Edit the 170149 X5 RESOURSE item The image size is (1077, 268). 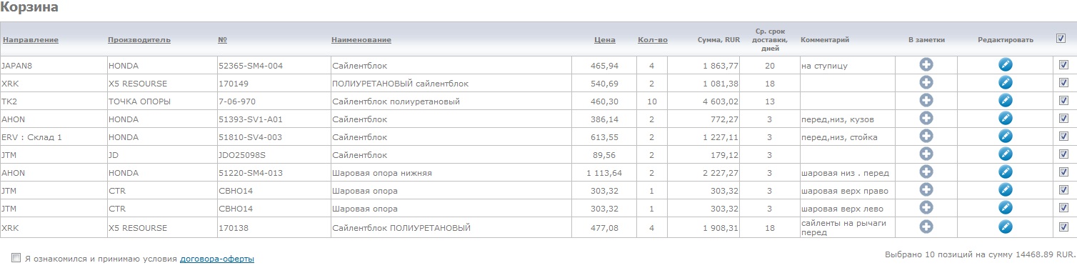click(1006, 83)
